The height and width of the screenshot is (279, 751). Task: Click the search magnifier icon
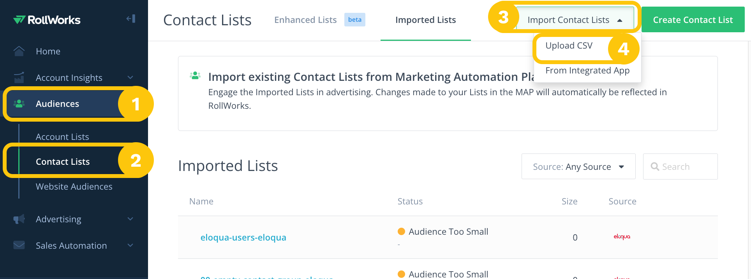click(655, 167)
